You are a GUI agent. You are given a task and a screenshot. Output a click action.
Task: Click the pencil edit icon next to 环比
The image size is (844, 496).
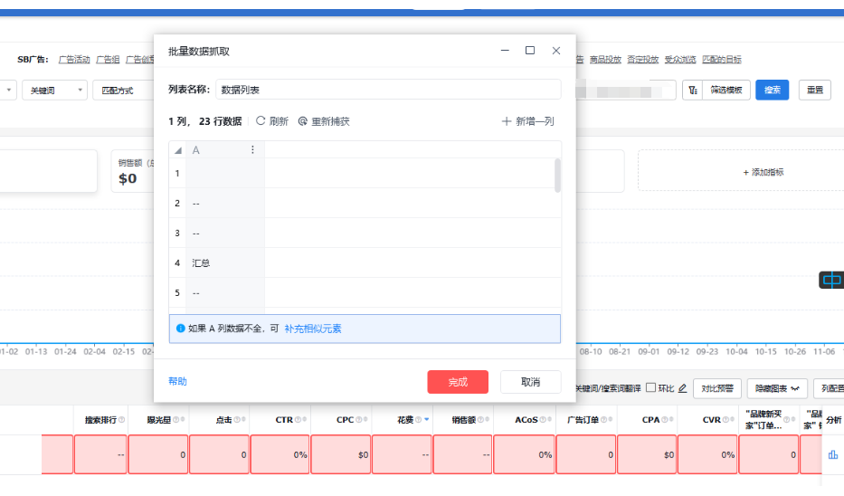682,387
